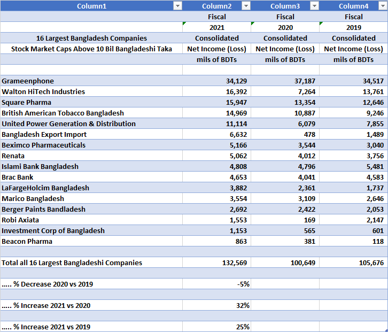Select the fiscal year 2019 cell
Screen dimensions: 388x332
353,27
